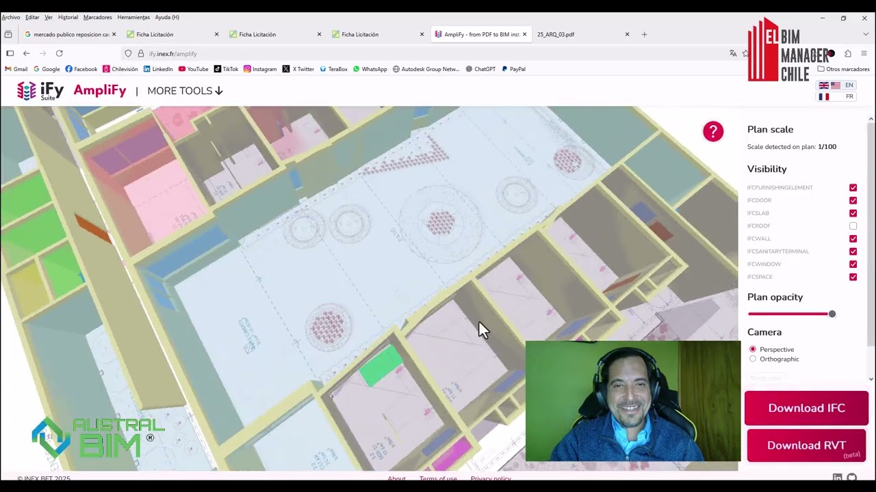This screenshot has height=492, width=876.
Task: Open the recent tabs icon left of the tab strip
Action: click(8, 34)
